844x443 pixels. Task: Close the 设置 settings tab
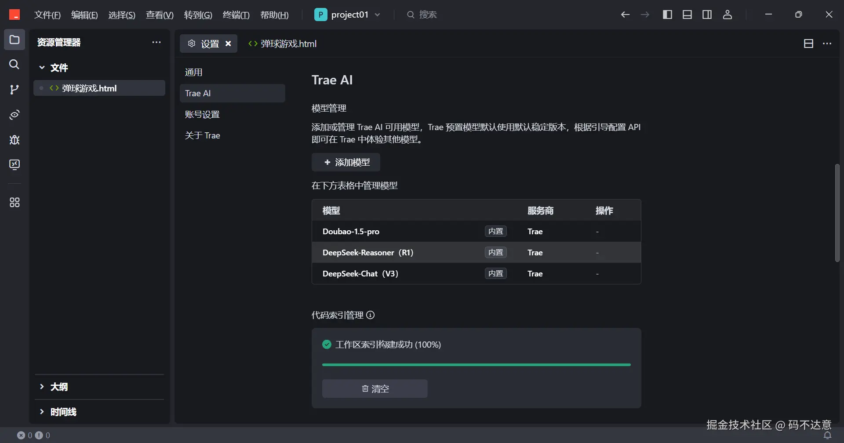coord(228,44)
